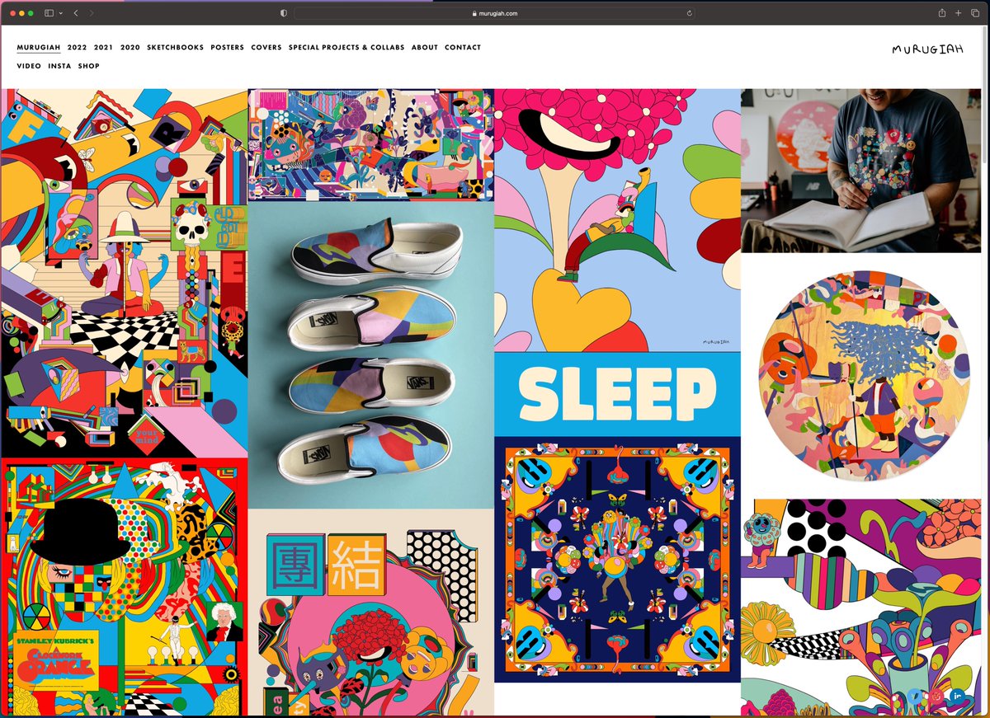Open the LinkedIn social icon

click(x=957, y=697)
